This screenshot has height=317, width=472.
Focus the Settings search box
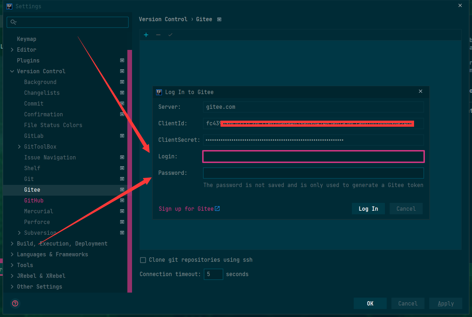(68, 22)
